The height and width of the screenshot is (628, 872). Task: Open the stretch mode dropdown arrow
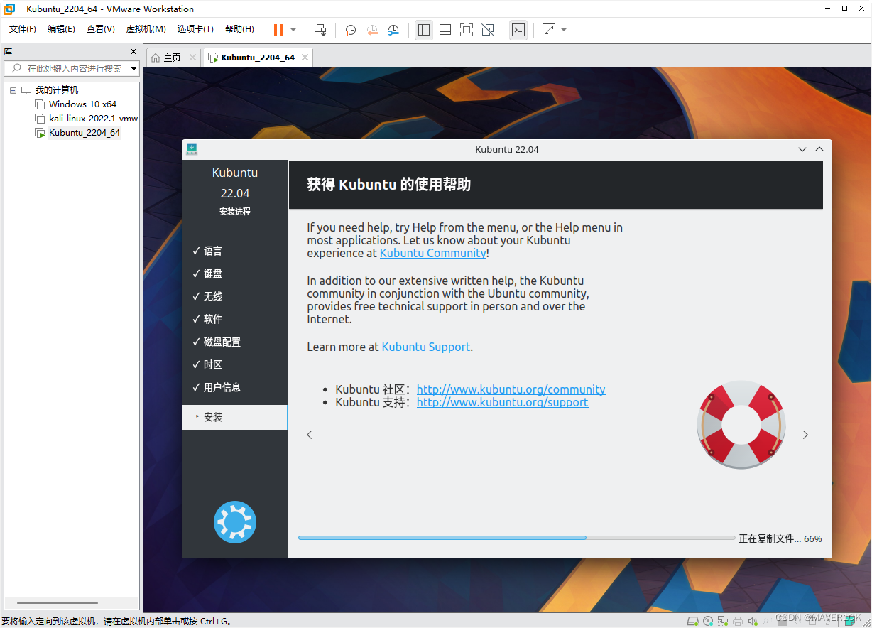(x=564, y=30)
